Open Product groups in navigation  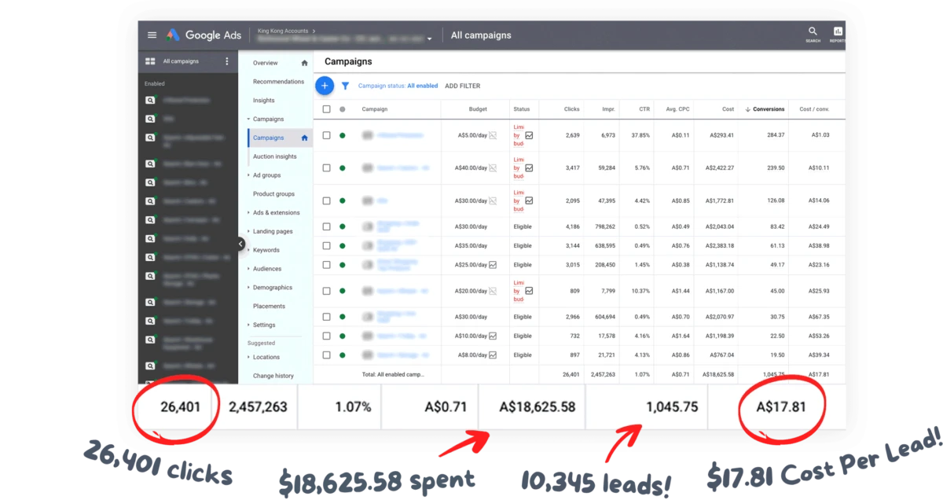coord(273,194)
